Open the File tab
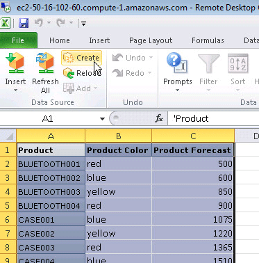 click(18, 40)
